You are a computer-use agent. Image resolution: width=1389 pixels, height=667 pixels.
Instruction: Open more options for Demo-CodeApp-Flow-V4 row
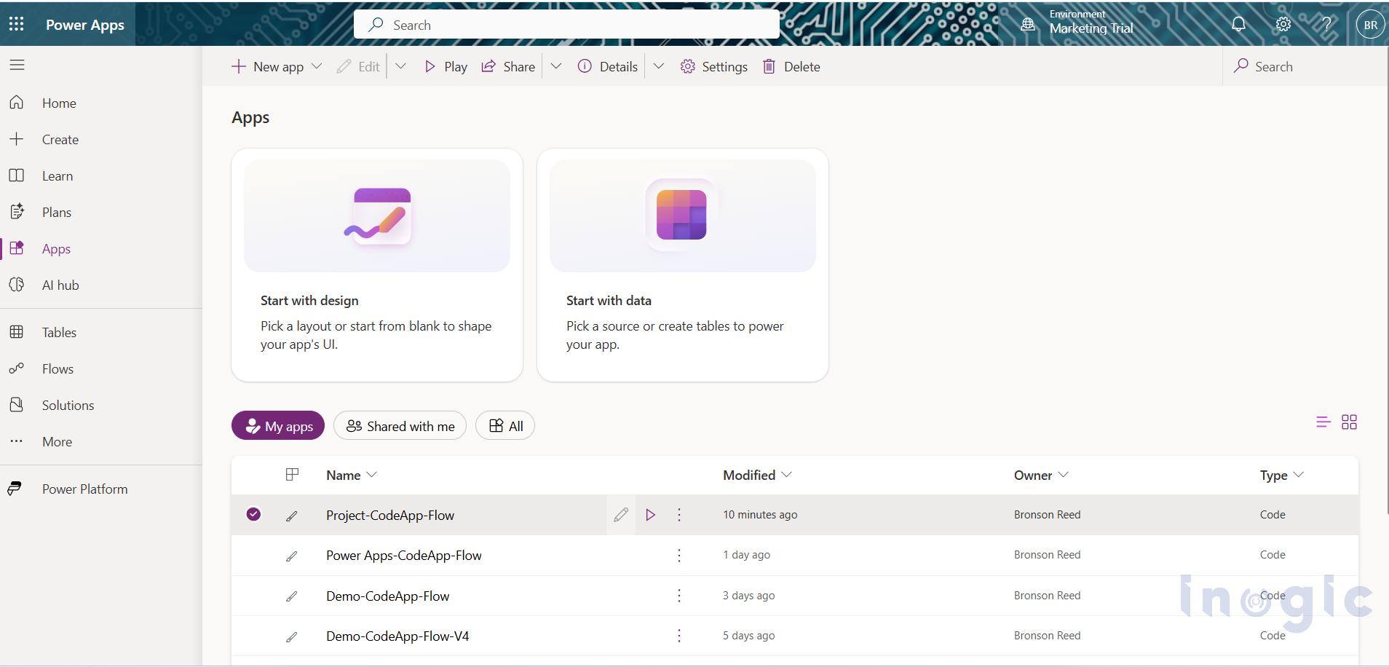[679, 636]
